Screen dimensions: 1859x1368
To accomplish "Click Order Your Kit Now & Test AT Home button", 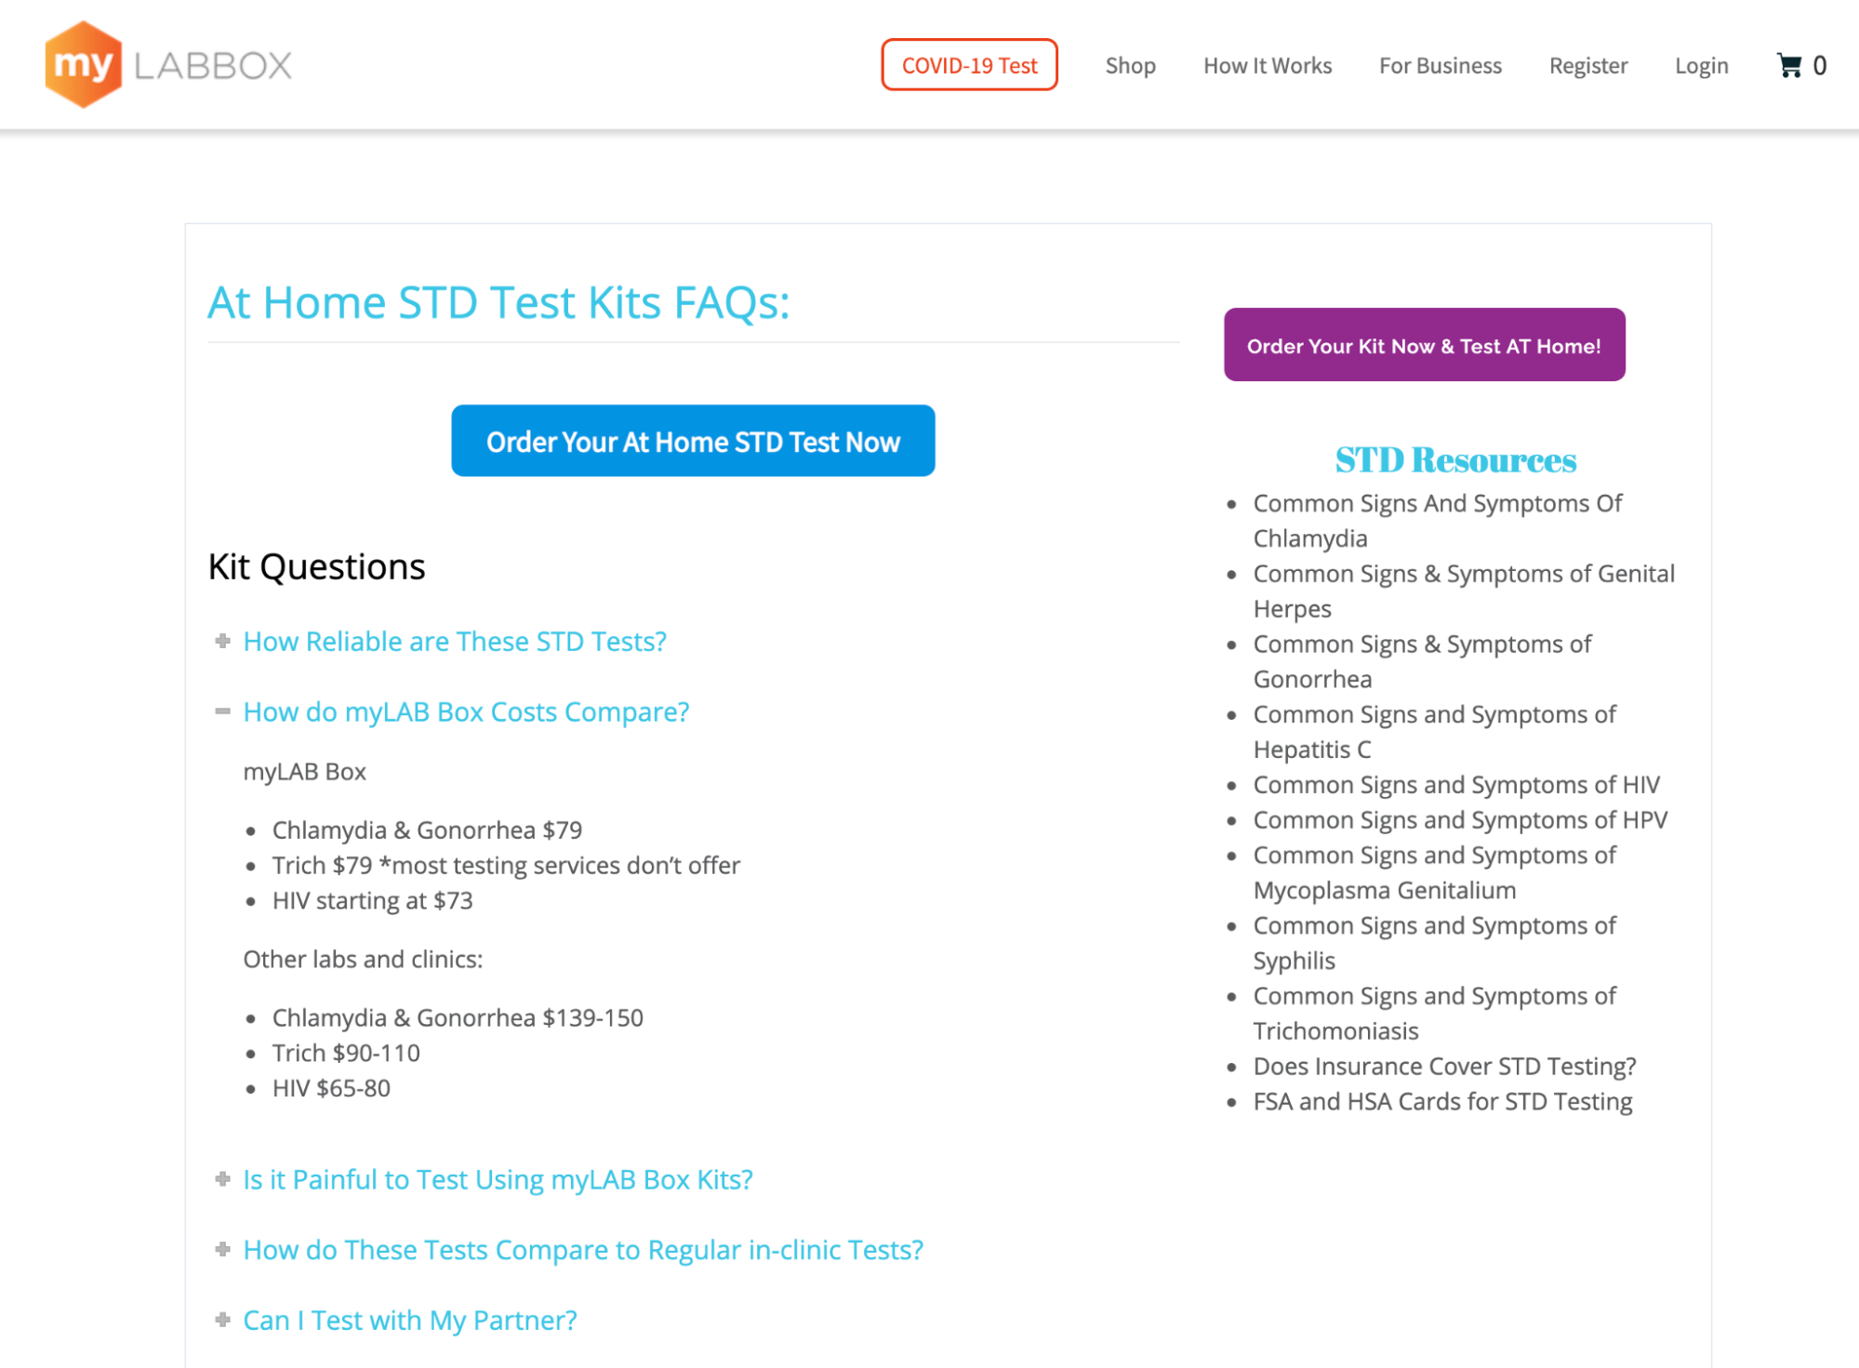I will 1423,345.
